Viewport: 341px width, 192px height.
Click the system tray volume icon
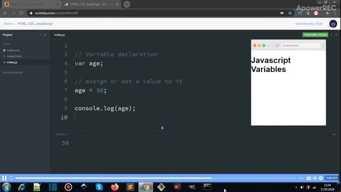(x=302, y=187)
